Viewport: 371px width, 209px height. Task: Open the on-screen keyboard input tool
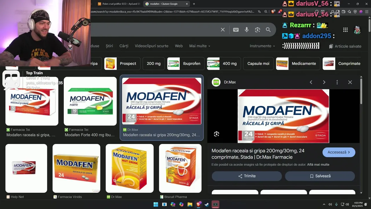236,30
